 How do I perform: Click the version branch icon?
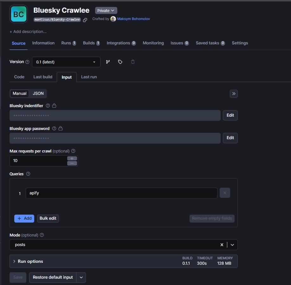[108, 62]
